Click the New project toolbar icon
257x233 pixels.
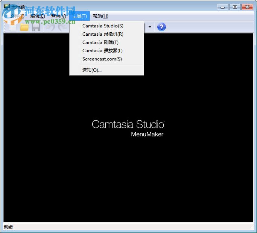[13, 27]
